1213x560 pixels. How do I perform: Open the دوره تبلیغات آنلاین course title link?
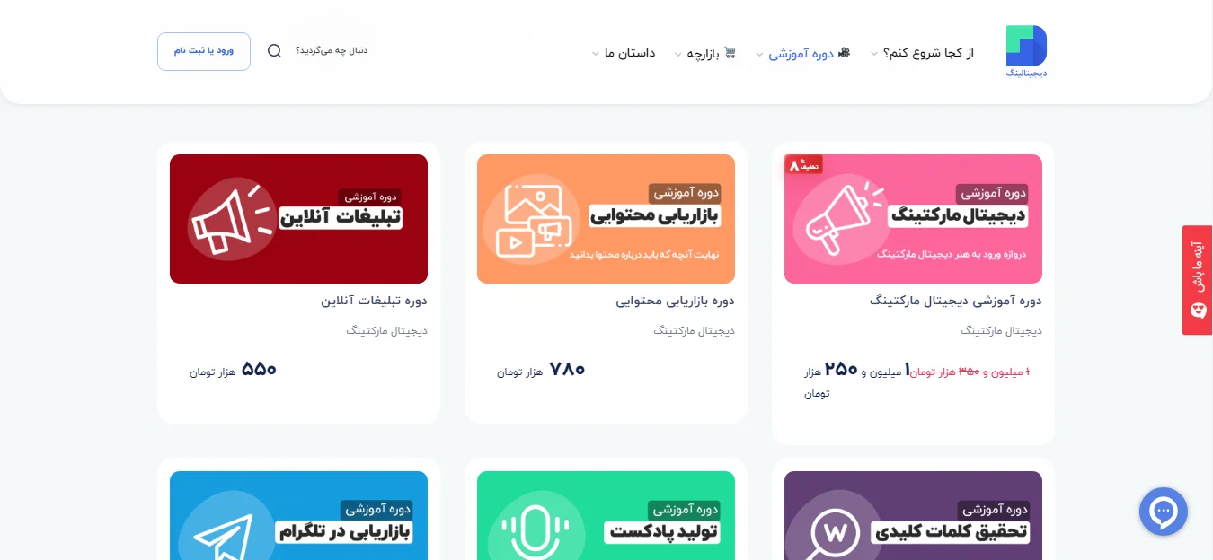coord(374,301)
